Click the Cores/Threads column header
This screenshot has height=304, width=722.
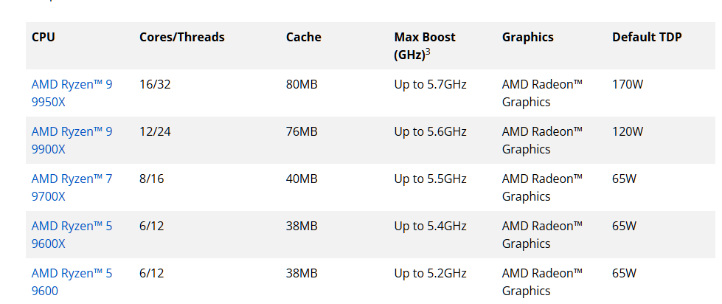pyautogui.click(x=182, y=37)
